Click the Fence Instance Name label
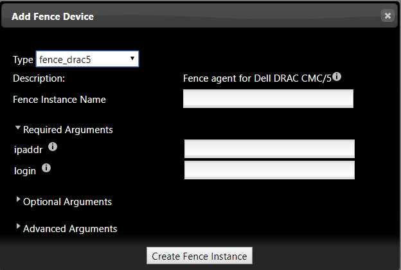Image resolution: width=401 pixels, height=270 pixels. click(x=59, y=100)
